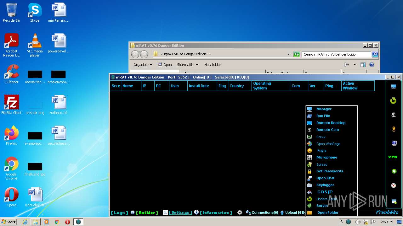Click the Ping column header

(x=333, y=86)
